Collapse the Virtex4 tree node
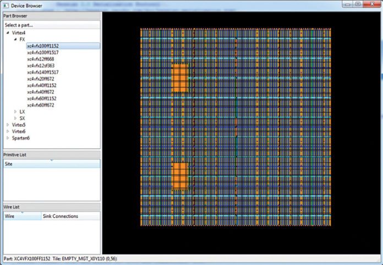 pos(8,33)
